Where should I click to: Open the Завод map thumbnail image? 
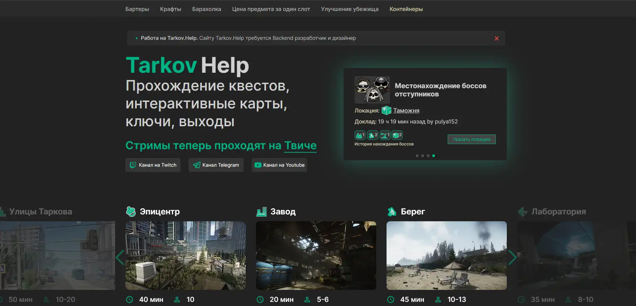(316, 256)
